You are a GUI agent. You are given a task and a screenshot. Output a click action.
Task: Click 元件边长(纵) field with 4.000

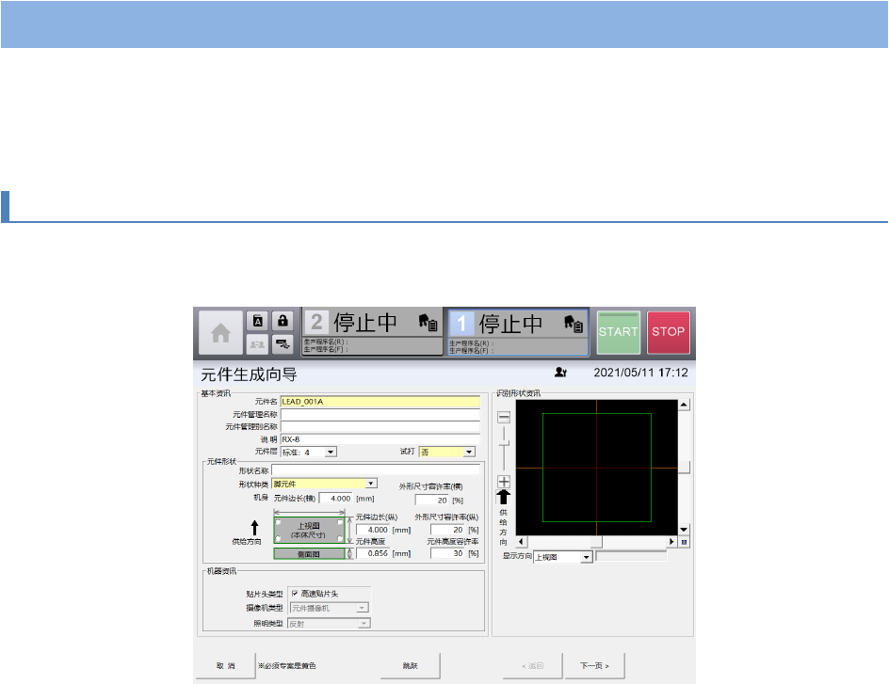pos(373,530)
